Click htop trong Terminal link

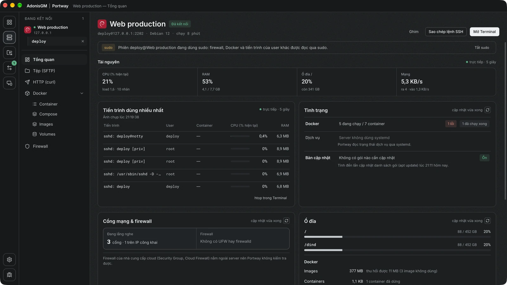pyautogui.click(x=271, y=198)
